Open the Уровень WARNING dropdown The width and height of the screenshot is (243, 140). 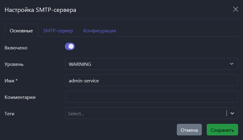[151, 64]
